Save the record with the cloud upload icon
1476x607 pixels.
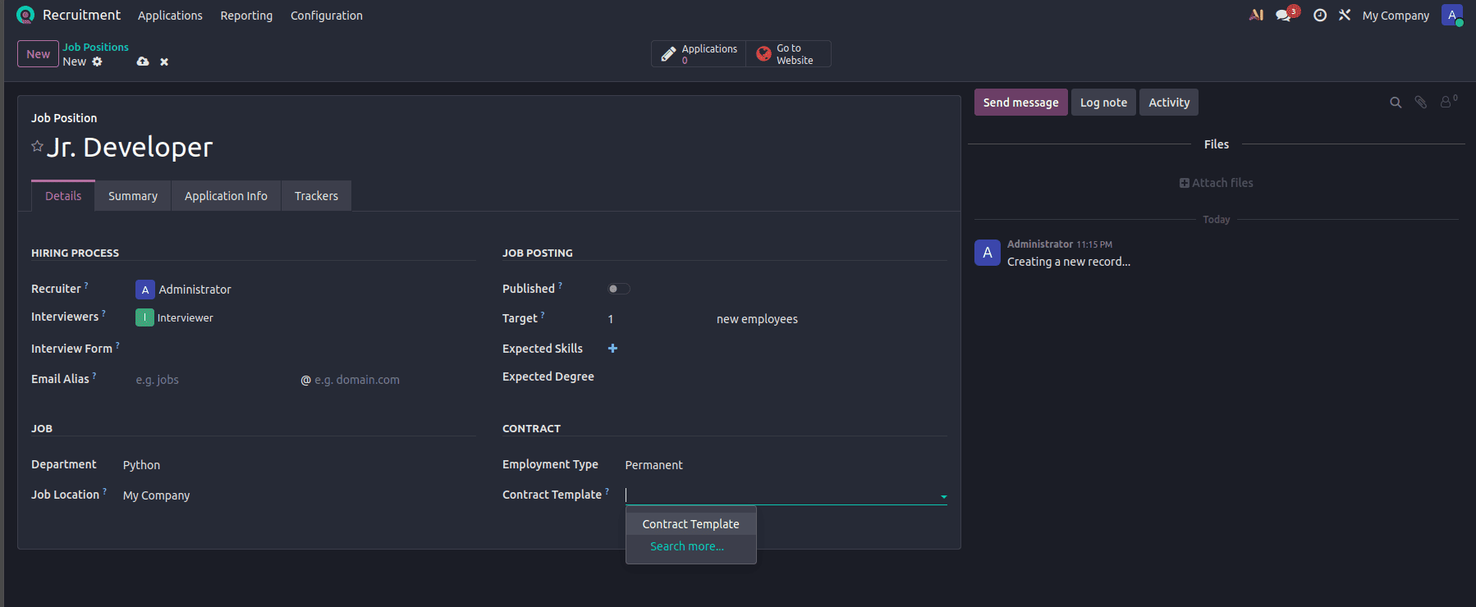(143, 62)
